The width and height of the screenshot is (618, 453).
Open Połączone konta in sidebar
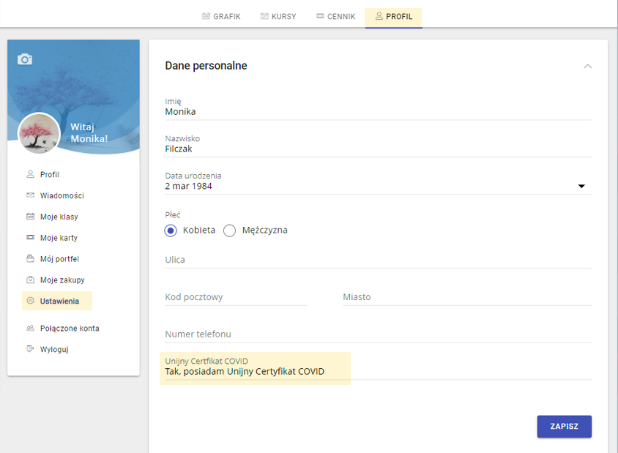70,329
